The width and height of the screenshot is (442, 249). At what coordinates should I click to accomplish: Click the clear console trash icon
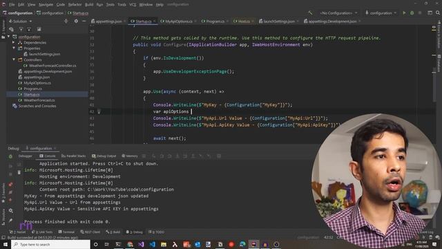click(19, 172)
